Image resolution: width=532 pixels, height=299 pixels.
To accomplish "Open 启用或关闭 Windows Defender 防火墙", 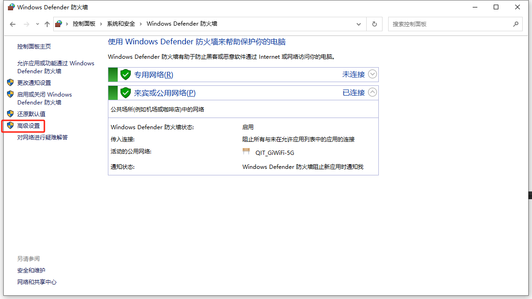I will pyautogui.click(x=44, y=98).
